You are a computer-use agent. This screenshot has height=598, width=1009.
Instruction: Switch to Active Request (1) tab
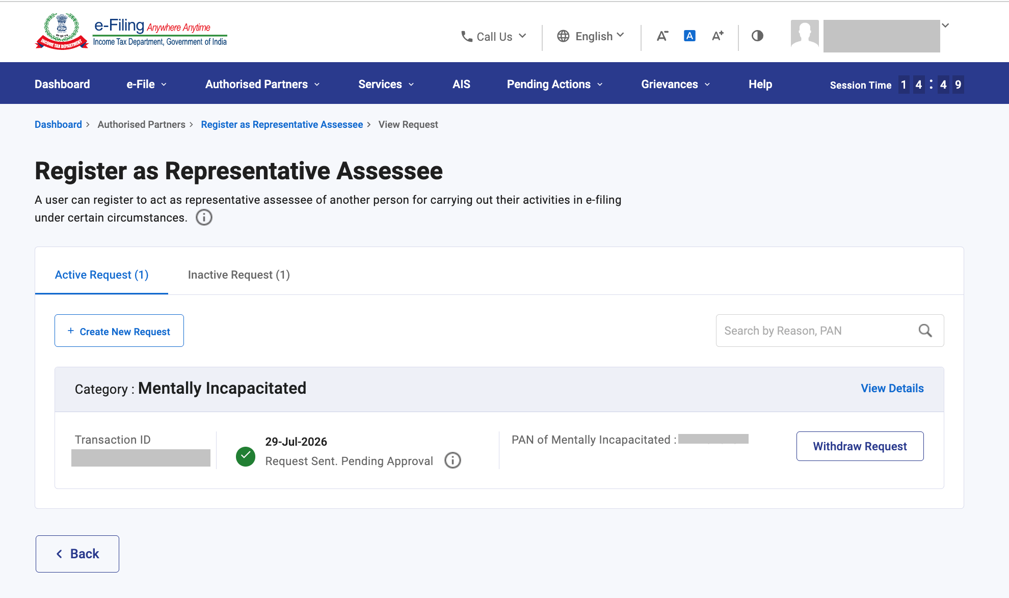coord(101,275)
